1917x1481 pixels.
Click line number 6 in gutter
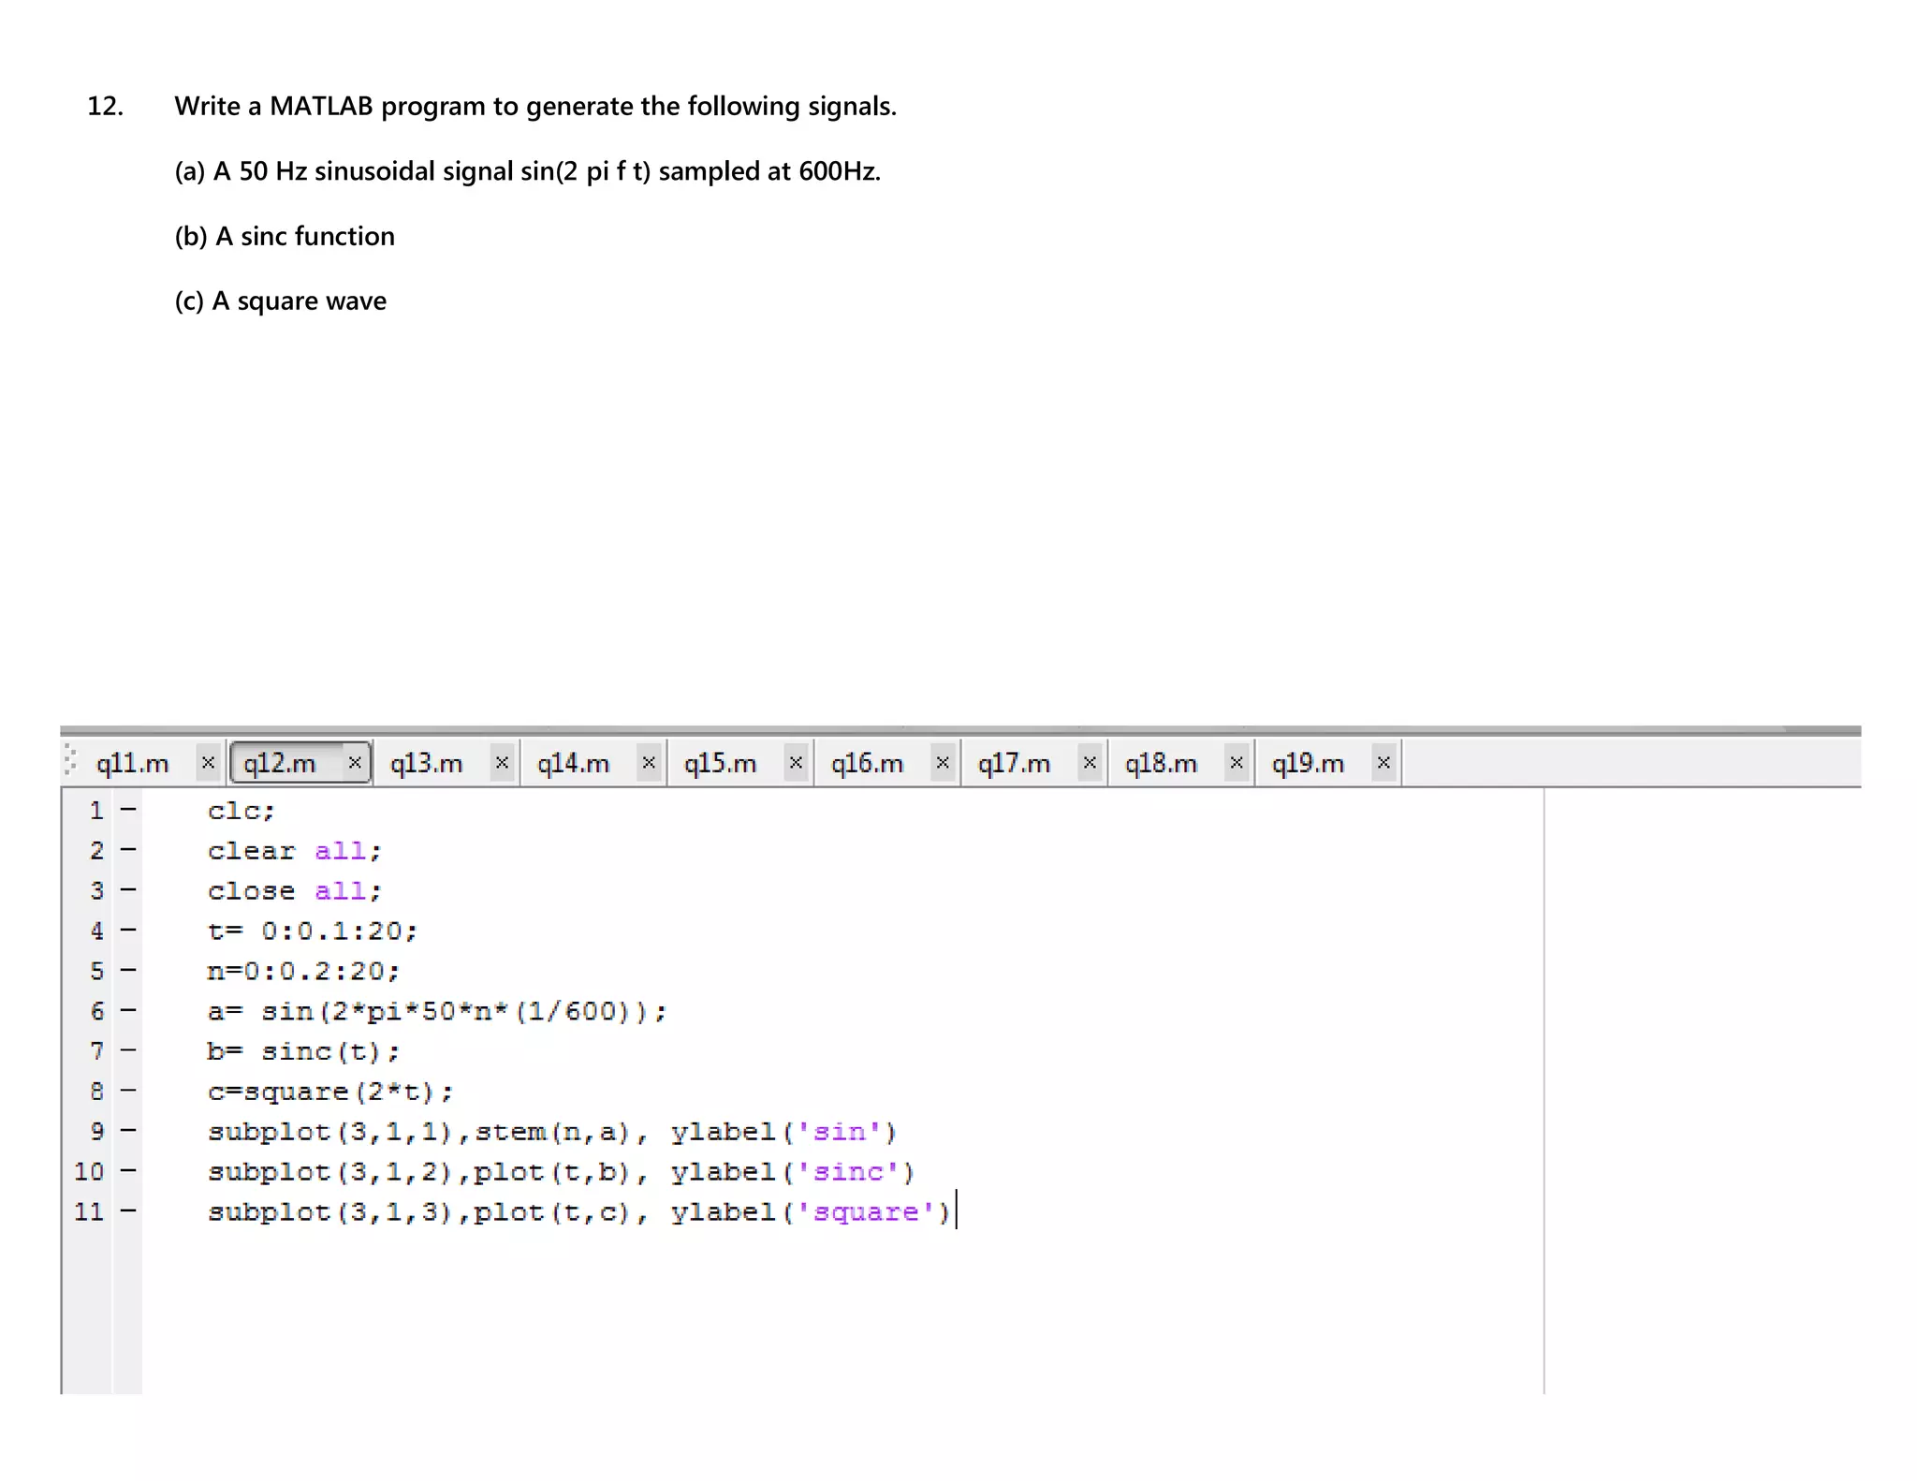pyautogui.click(x=96, y=1011)
